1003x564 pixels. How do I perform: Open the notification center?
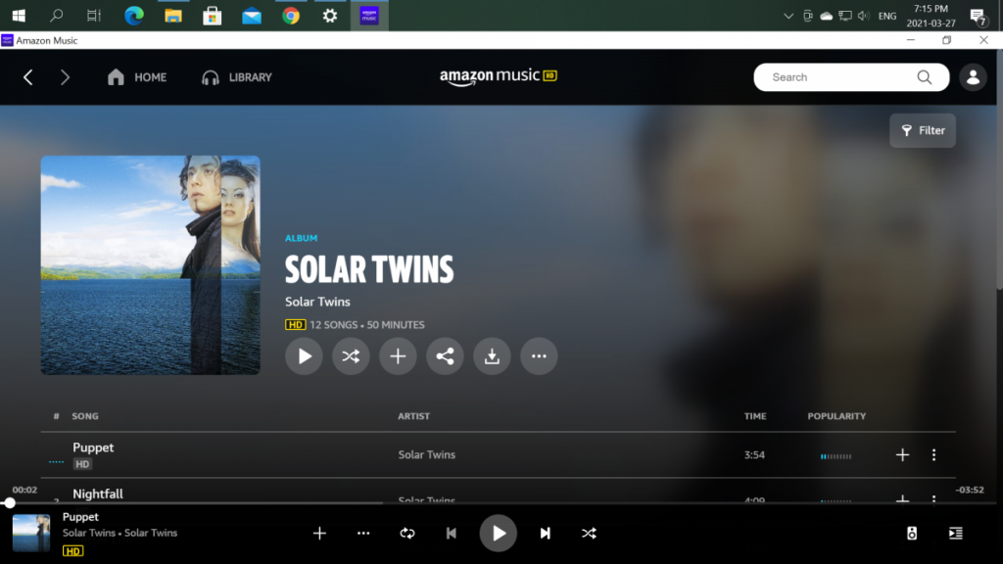[978, 16]
